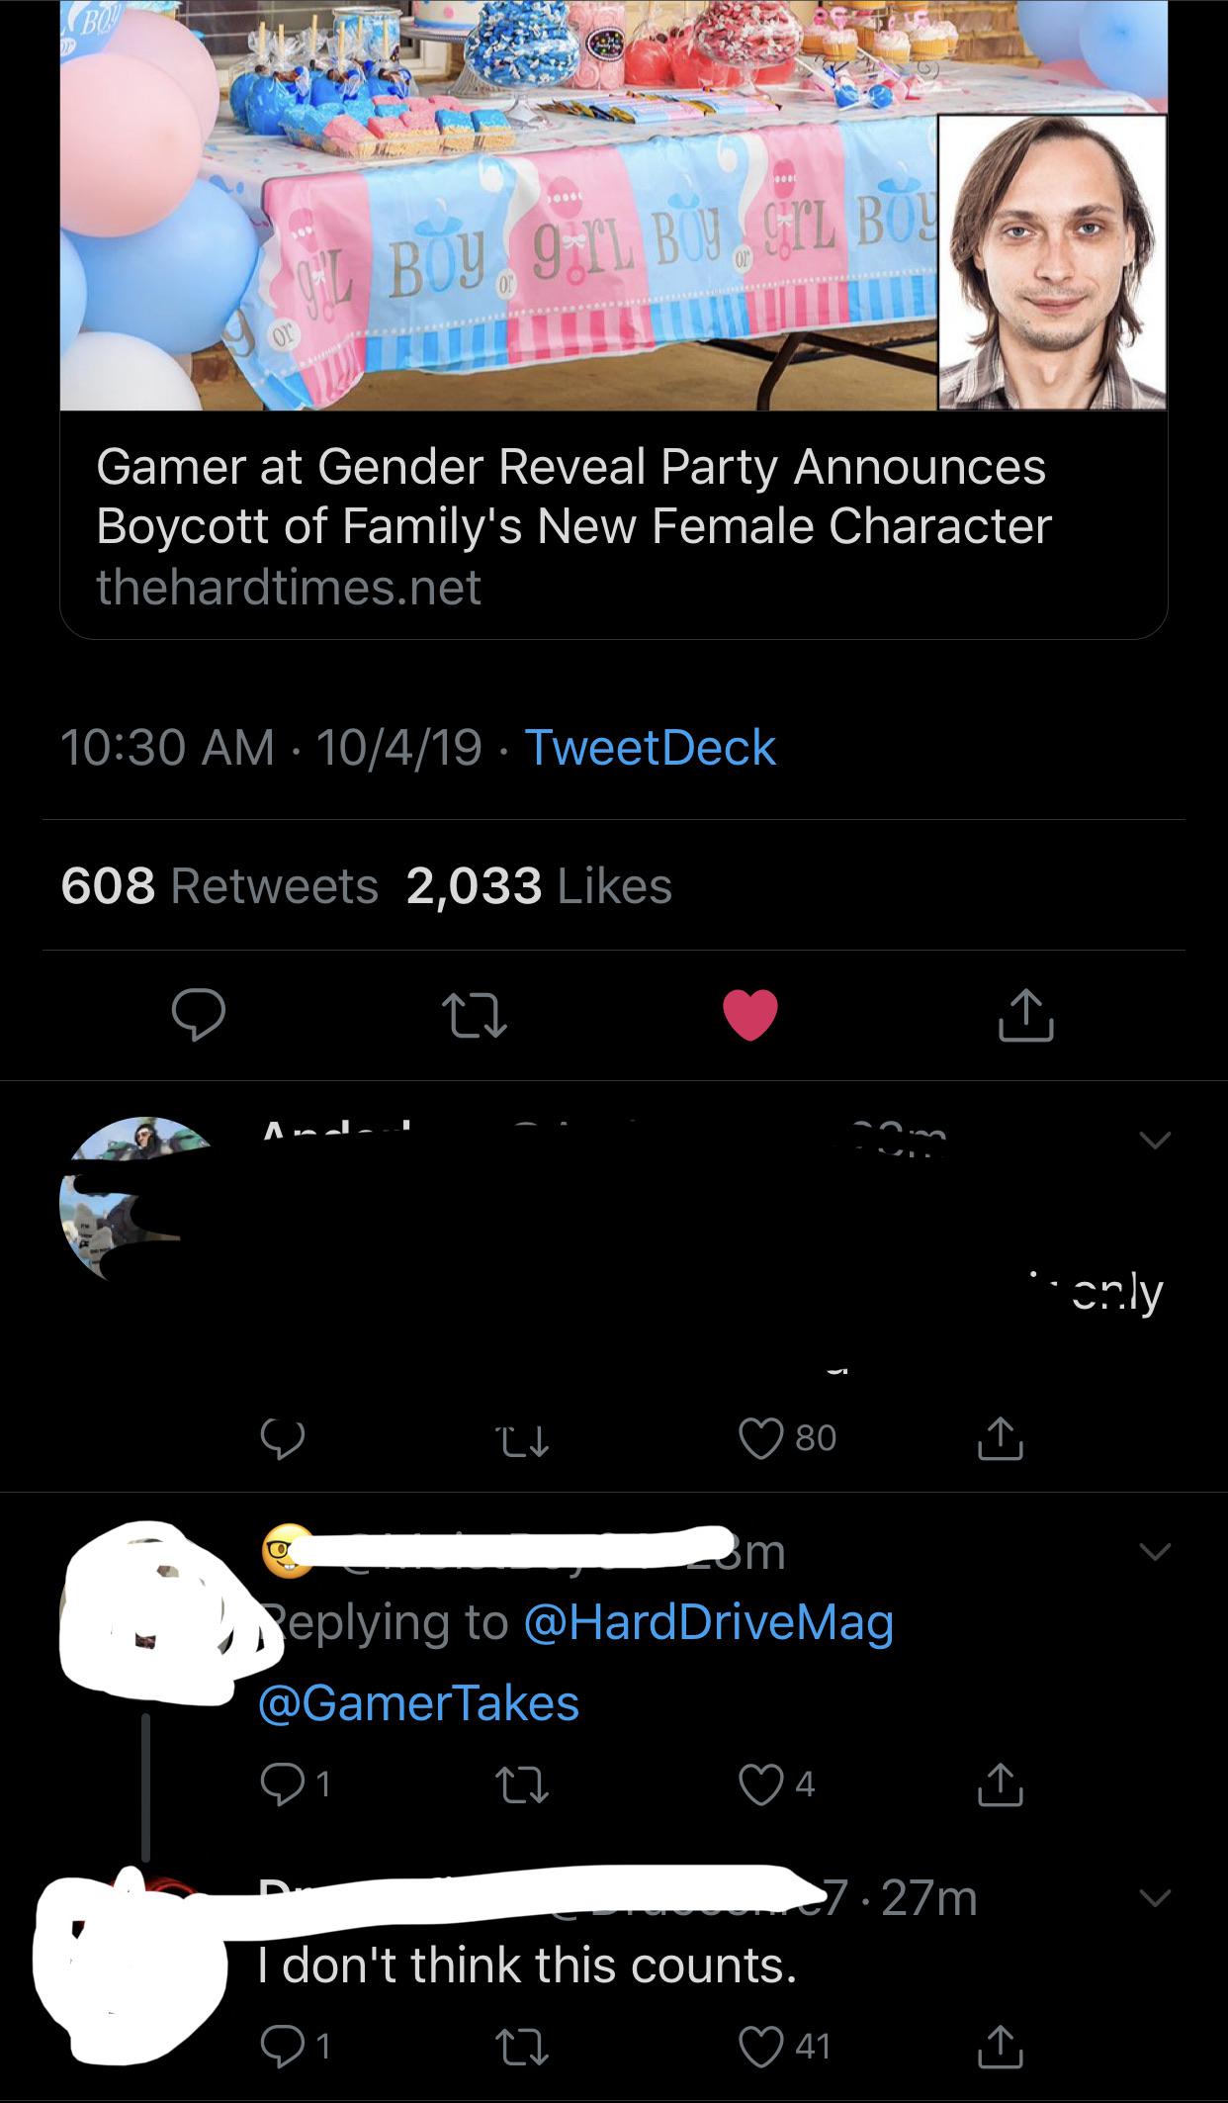The image size is (1228, 2103).
Task: Tap the @GamerTakes mention
Action: click(x=418, y=1702)
